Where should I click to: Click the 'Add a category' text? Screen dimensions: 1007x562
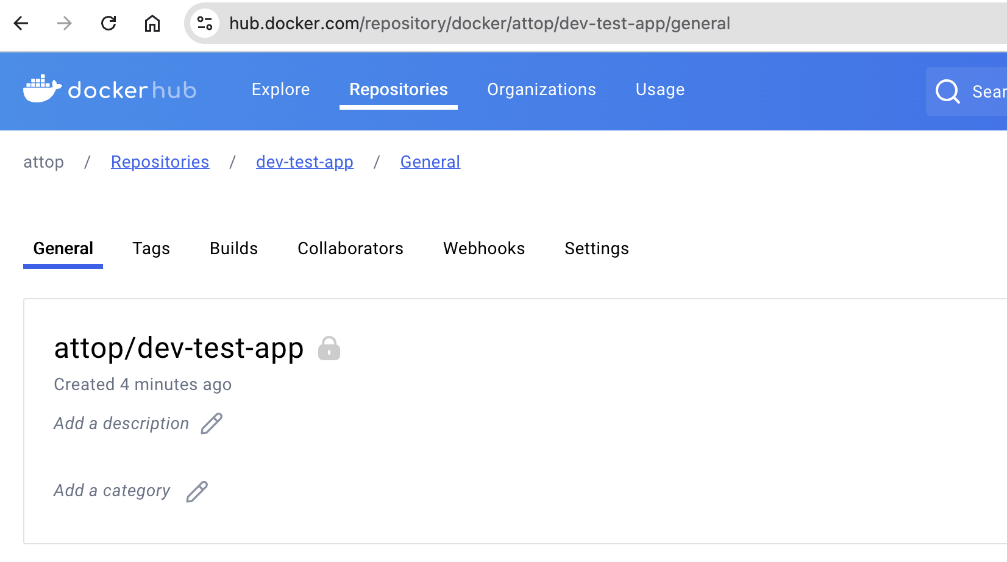112,491
